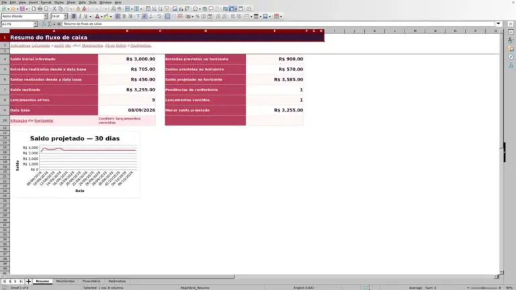This screenshot has width=516, height=290.
Task: Click the Export as PDF icon
Action: [x=34, y=9]
